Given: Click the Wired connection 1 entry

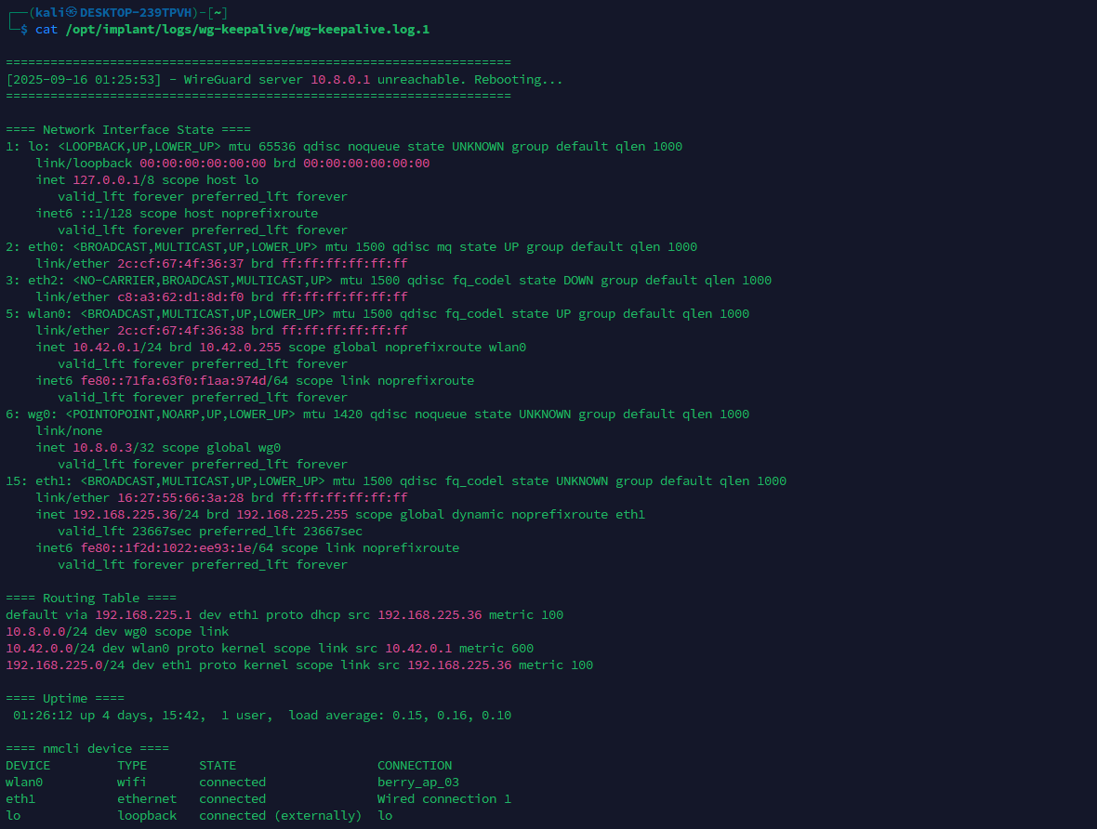Looking at the screenshot, I should [x=444, y=799].
